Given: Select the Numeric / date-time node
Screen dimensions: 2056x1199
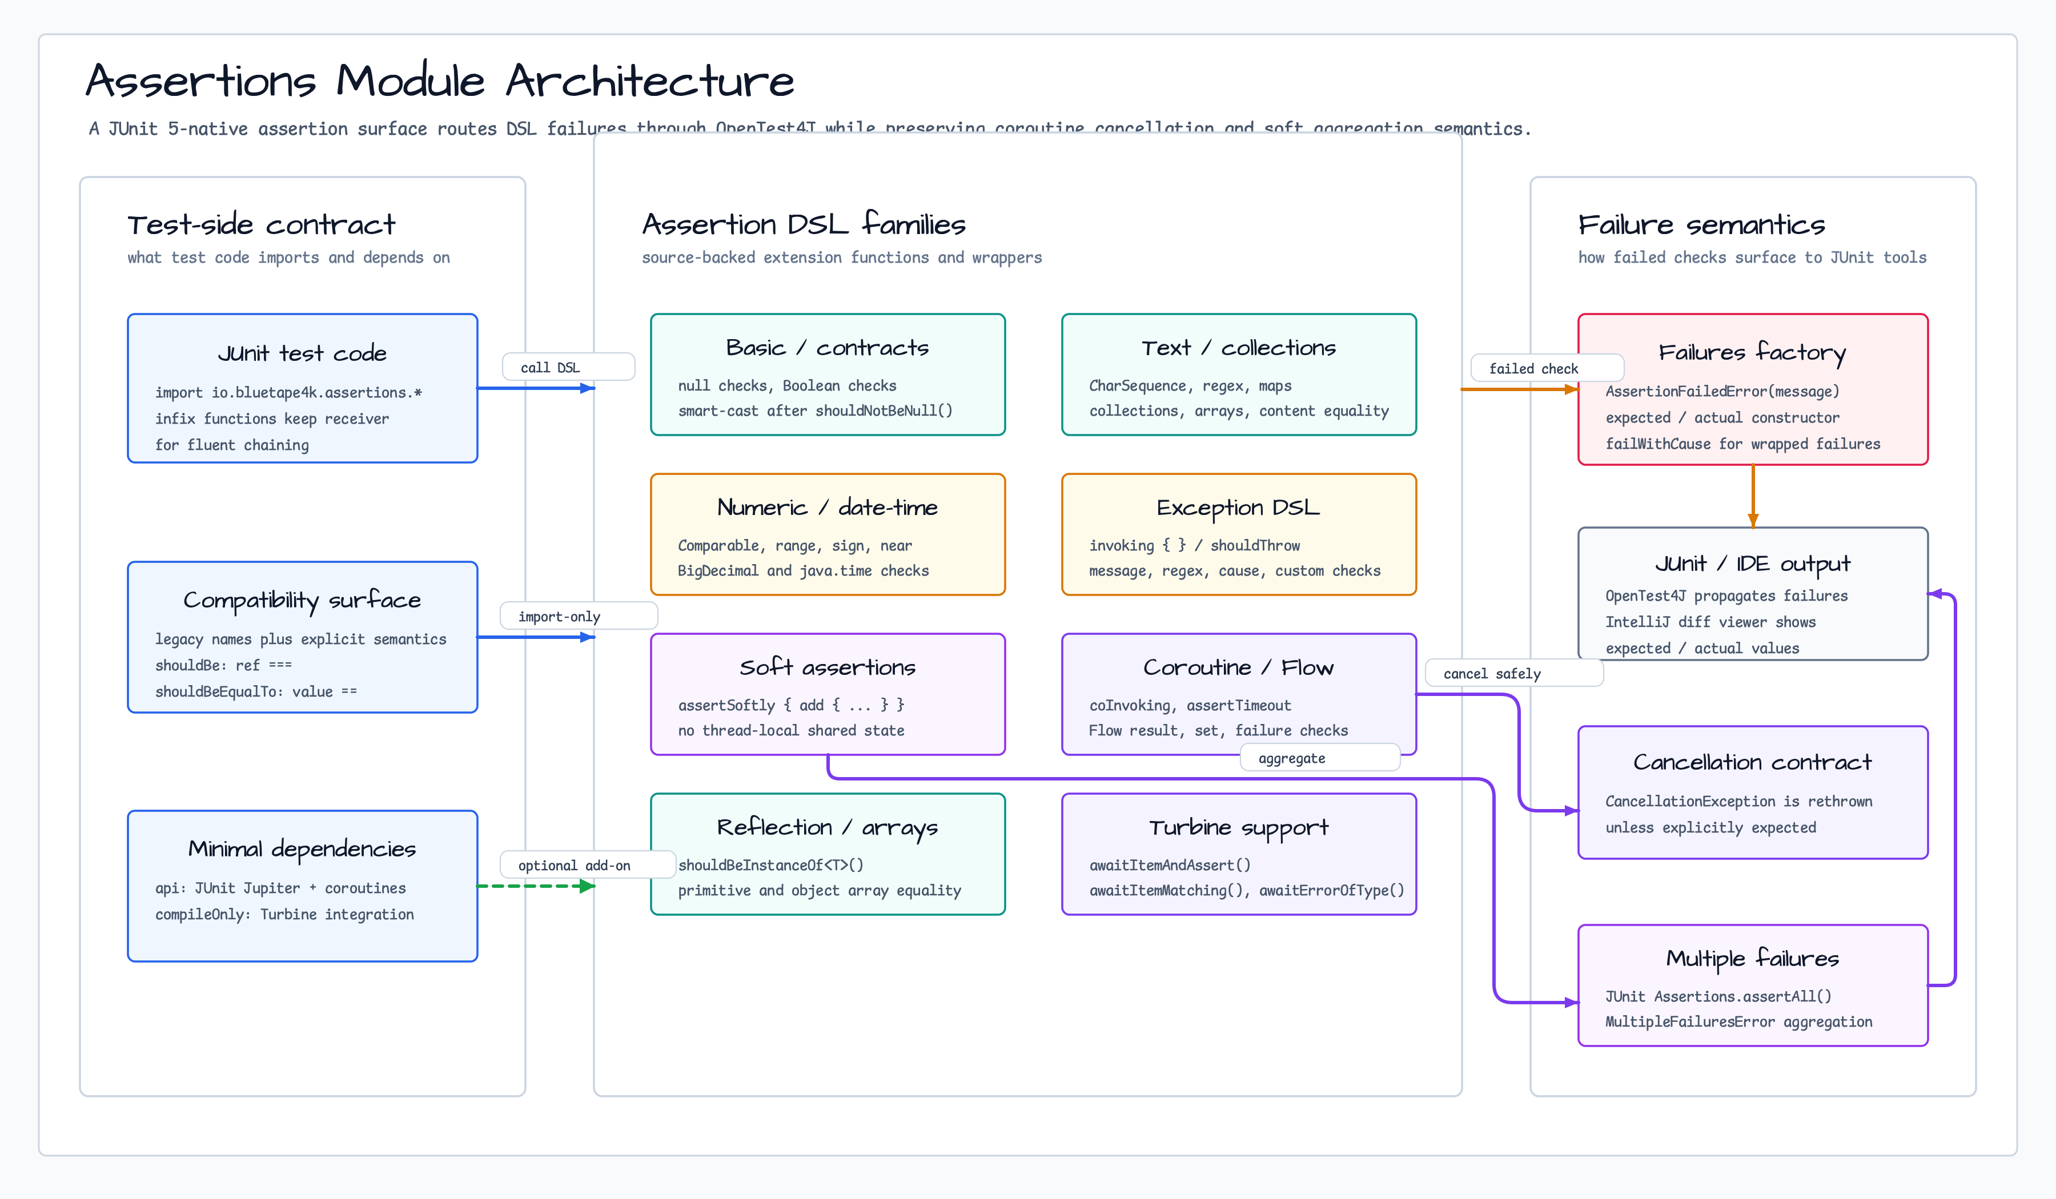Looking at the screenshot, I should [828, 534].
